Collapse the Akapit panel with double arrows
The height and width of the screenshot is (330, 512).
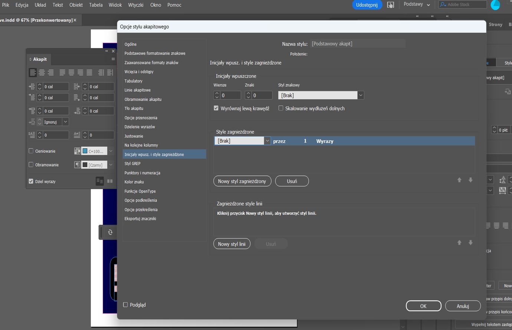coord(106,51)
